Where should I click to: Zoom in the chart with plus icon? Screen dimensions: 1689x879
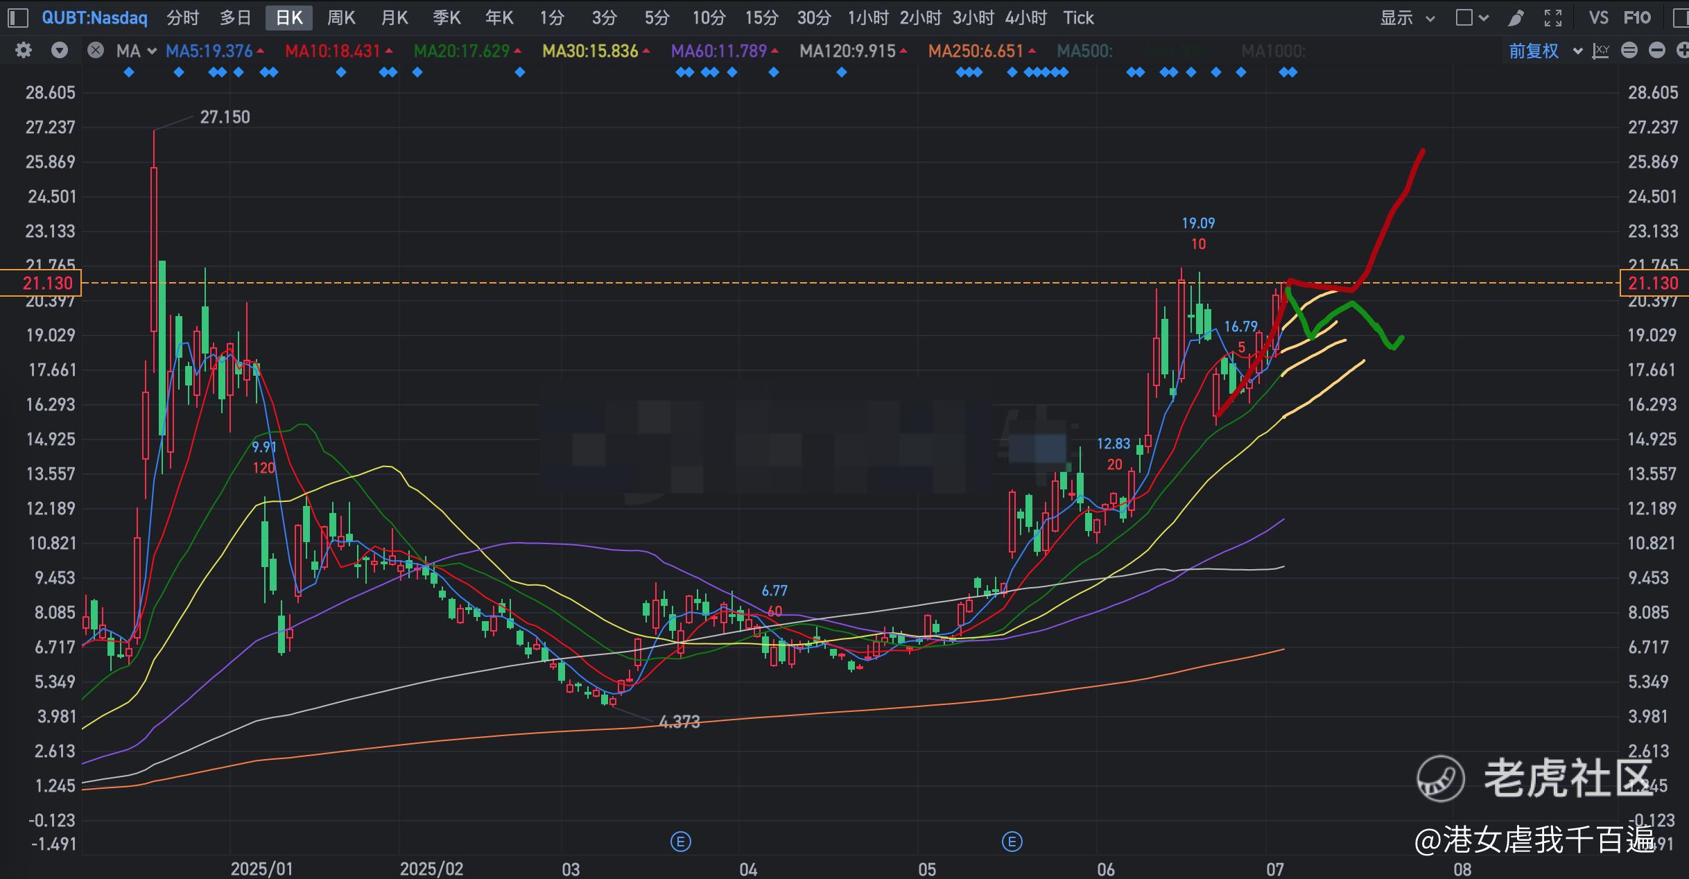click(1683, 51)
